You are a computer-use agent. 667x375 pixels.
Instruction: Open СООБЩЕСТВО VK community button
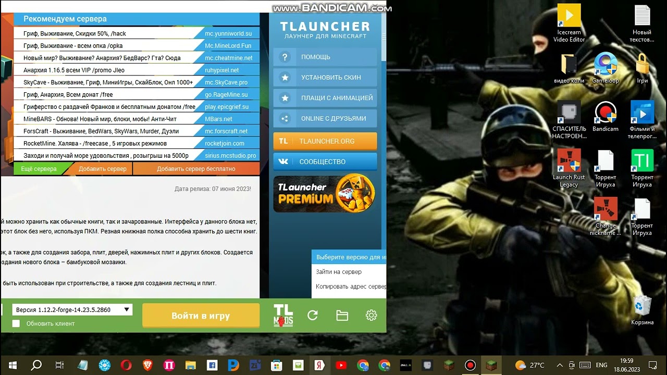point(325,161)
